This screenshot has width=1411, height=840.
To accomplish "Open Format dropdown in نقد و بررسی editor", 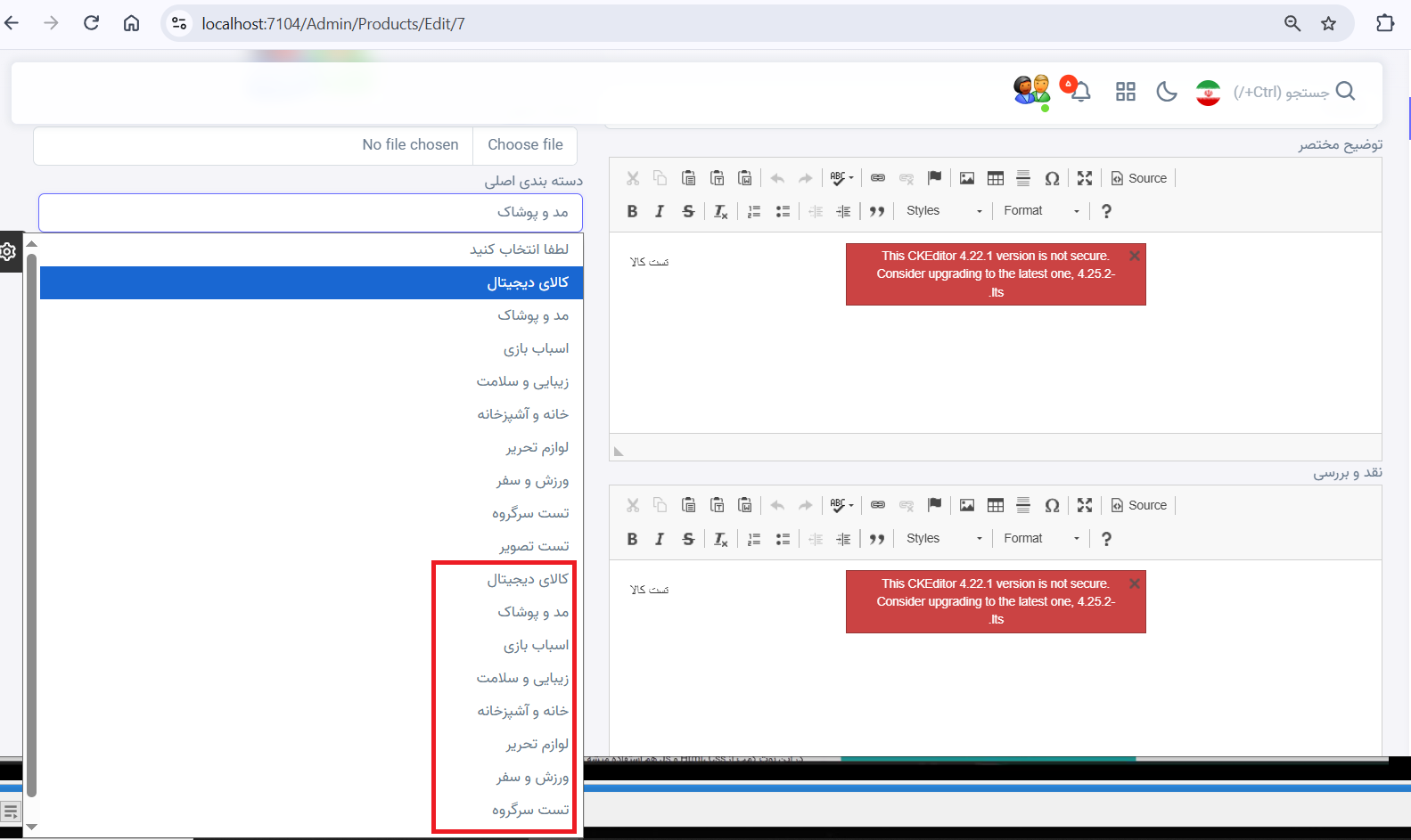I will [1041, 539].
